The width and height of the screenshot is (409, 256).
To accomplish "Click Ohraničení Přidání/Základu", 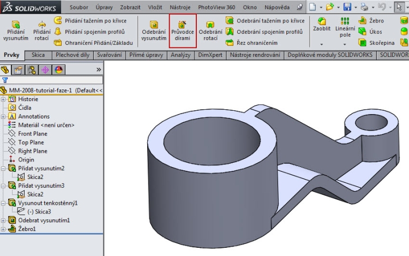I will [x=93, y=43].
